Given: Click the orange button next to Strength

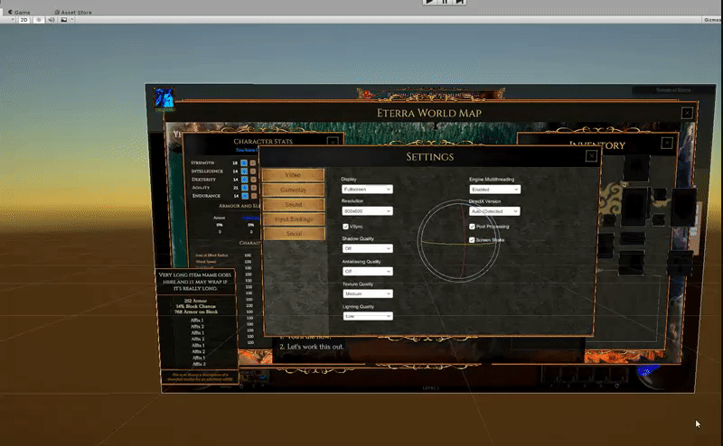Looking at the screenshot, I should pos(253,163).
